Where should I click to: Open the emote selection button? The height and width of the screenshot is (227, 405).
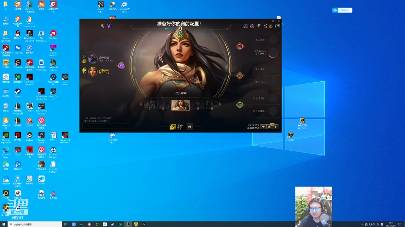(x=189, y=127)
